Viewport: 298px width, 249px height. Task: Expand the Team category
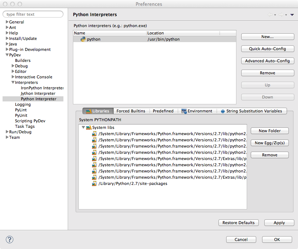tap(7, 137)
